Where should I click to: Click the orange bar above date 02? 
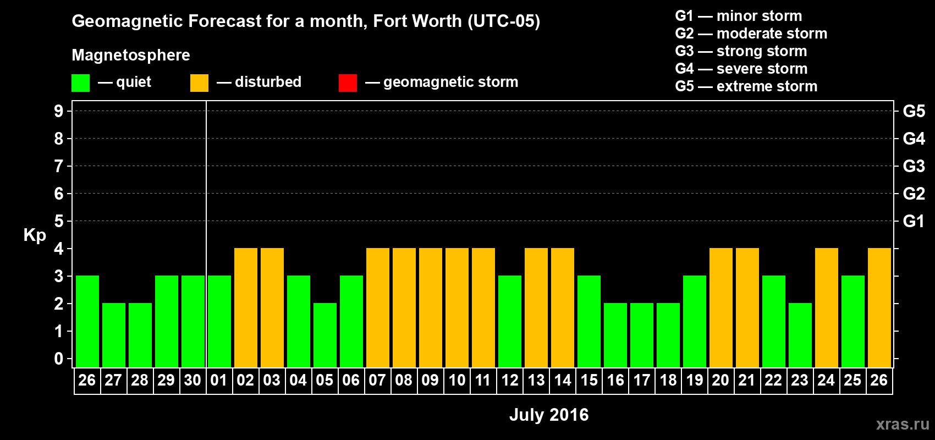coord(246,308)
